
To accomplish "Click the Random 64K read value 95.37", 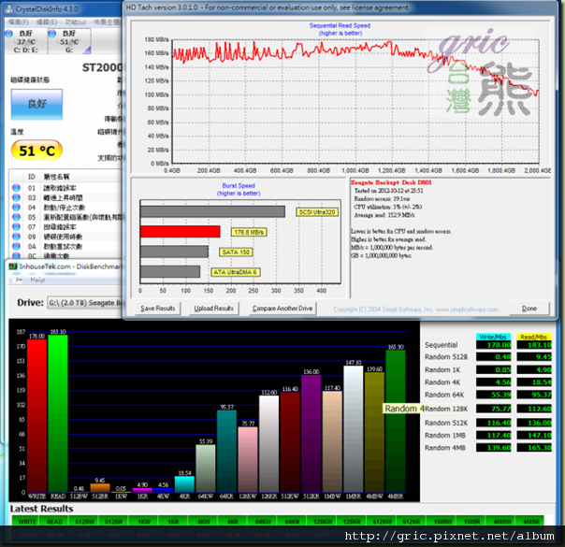I will click(x=534, y=395).
